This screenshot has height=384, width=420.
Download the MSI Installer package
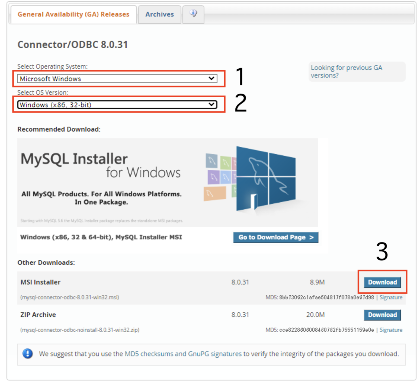point(382,282)
